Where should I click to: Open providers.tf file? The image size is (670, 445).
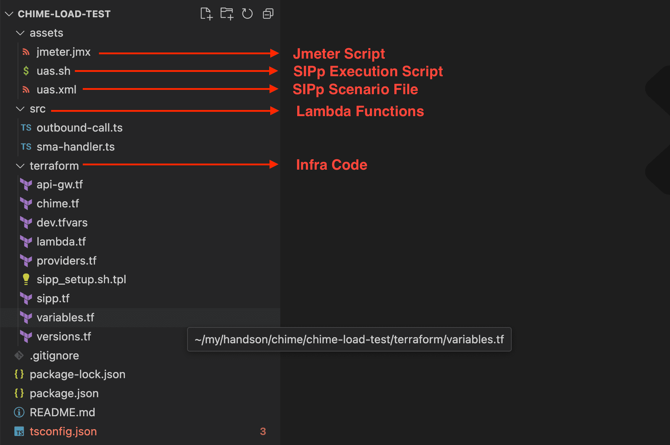tap(67, 261)
